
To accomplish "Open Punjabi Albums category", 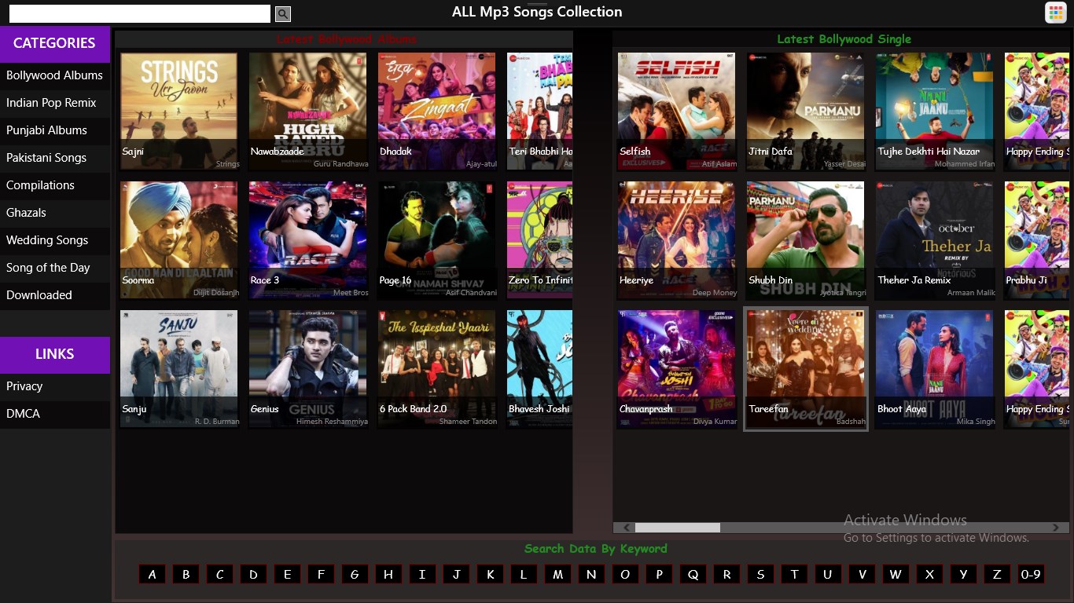I will 55,130.
